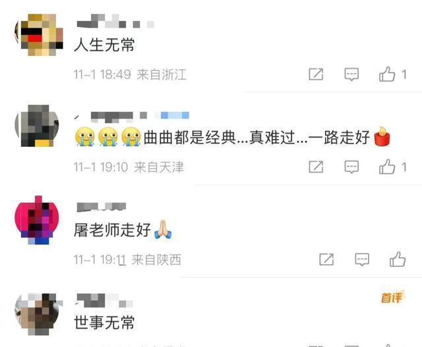The image size is (422, 347).
Task: Reply to the 屠老师走好 comment
Action: [x=362, y=259]
